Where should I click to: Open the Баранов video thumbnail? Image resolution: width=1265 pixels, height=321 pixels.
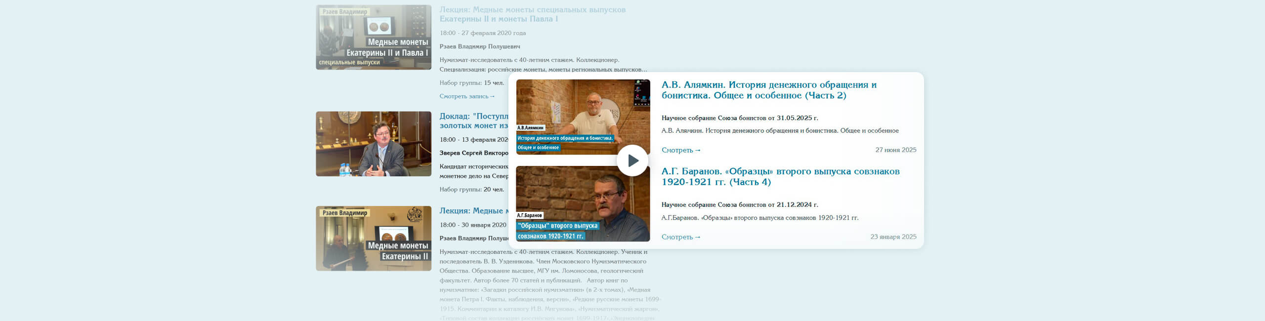(583, 203)
